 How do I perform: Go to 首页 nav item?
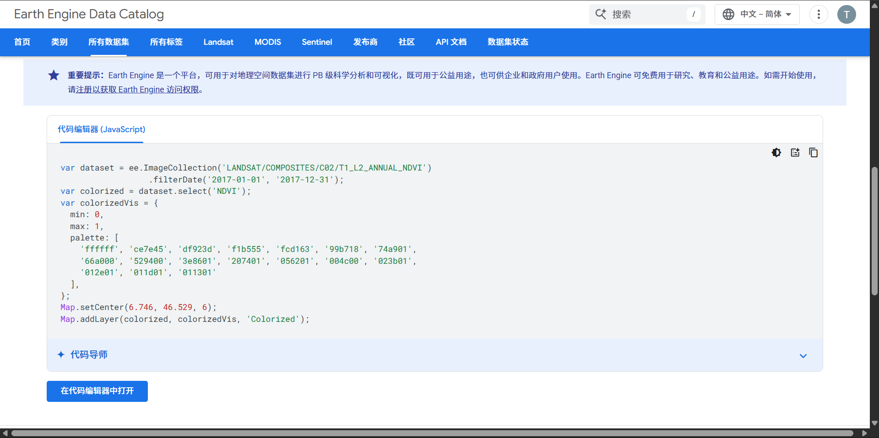coord(22,42)
